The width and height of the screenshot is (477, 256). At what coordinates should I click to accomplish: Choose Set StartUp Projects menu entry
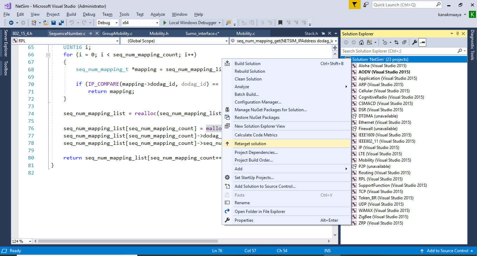(286, 178)
